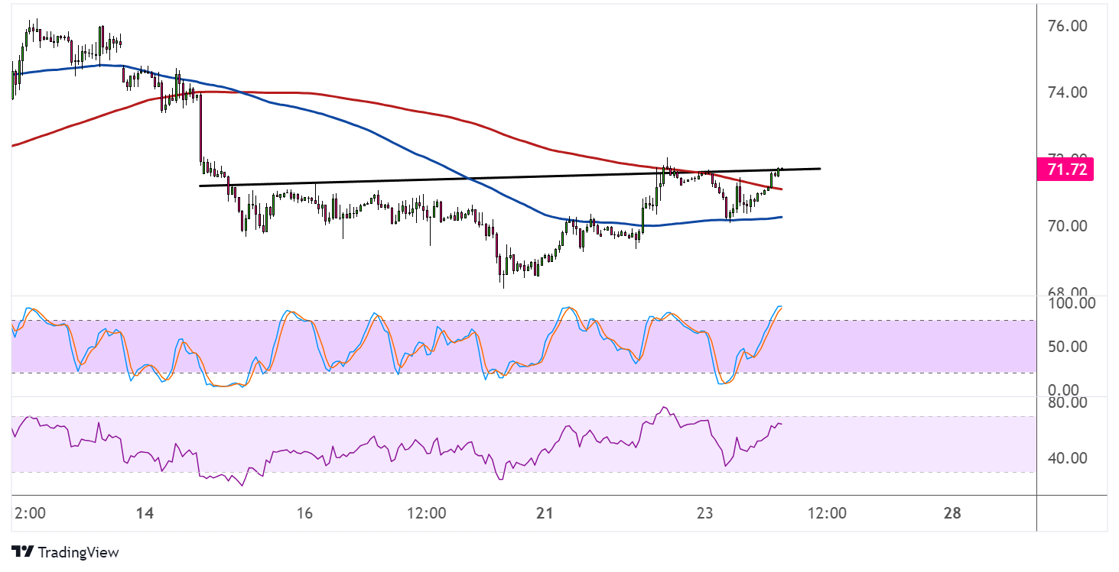Viewport: 1119px width, 572px height.
Task: Click the 40.00 RSI scale value
Action: (1068, 458)
